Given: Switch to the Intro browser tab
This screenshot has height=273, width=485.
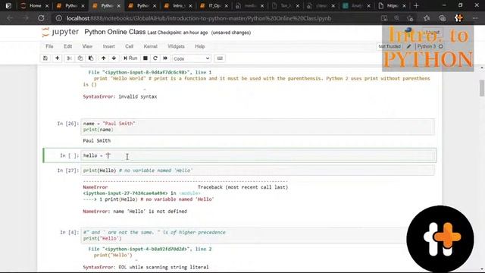Looking at the screenshot, I should point(177,5).
